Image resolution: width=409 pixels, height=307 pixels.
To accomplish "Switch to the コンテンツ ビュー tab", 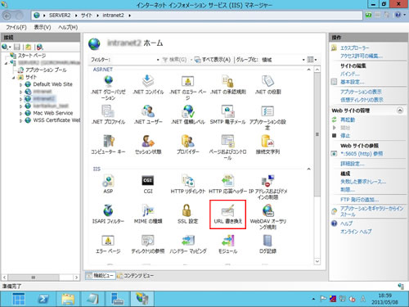I will [135, 276].
